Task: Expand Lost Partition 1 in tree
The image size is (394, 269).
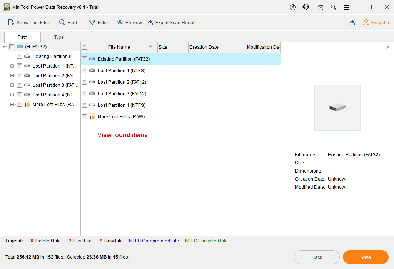Action: 12,66
